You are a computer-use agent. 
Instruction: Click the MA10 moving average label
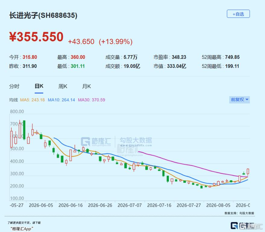(x=61, y=100)
